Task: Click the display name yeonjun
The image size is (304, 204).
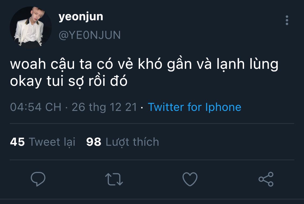Action: 81,17
